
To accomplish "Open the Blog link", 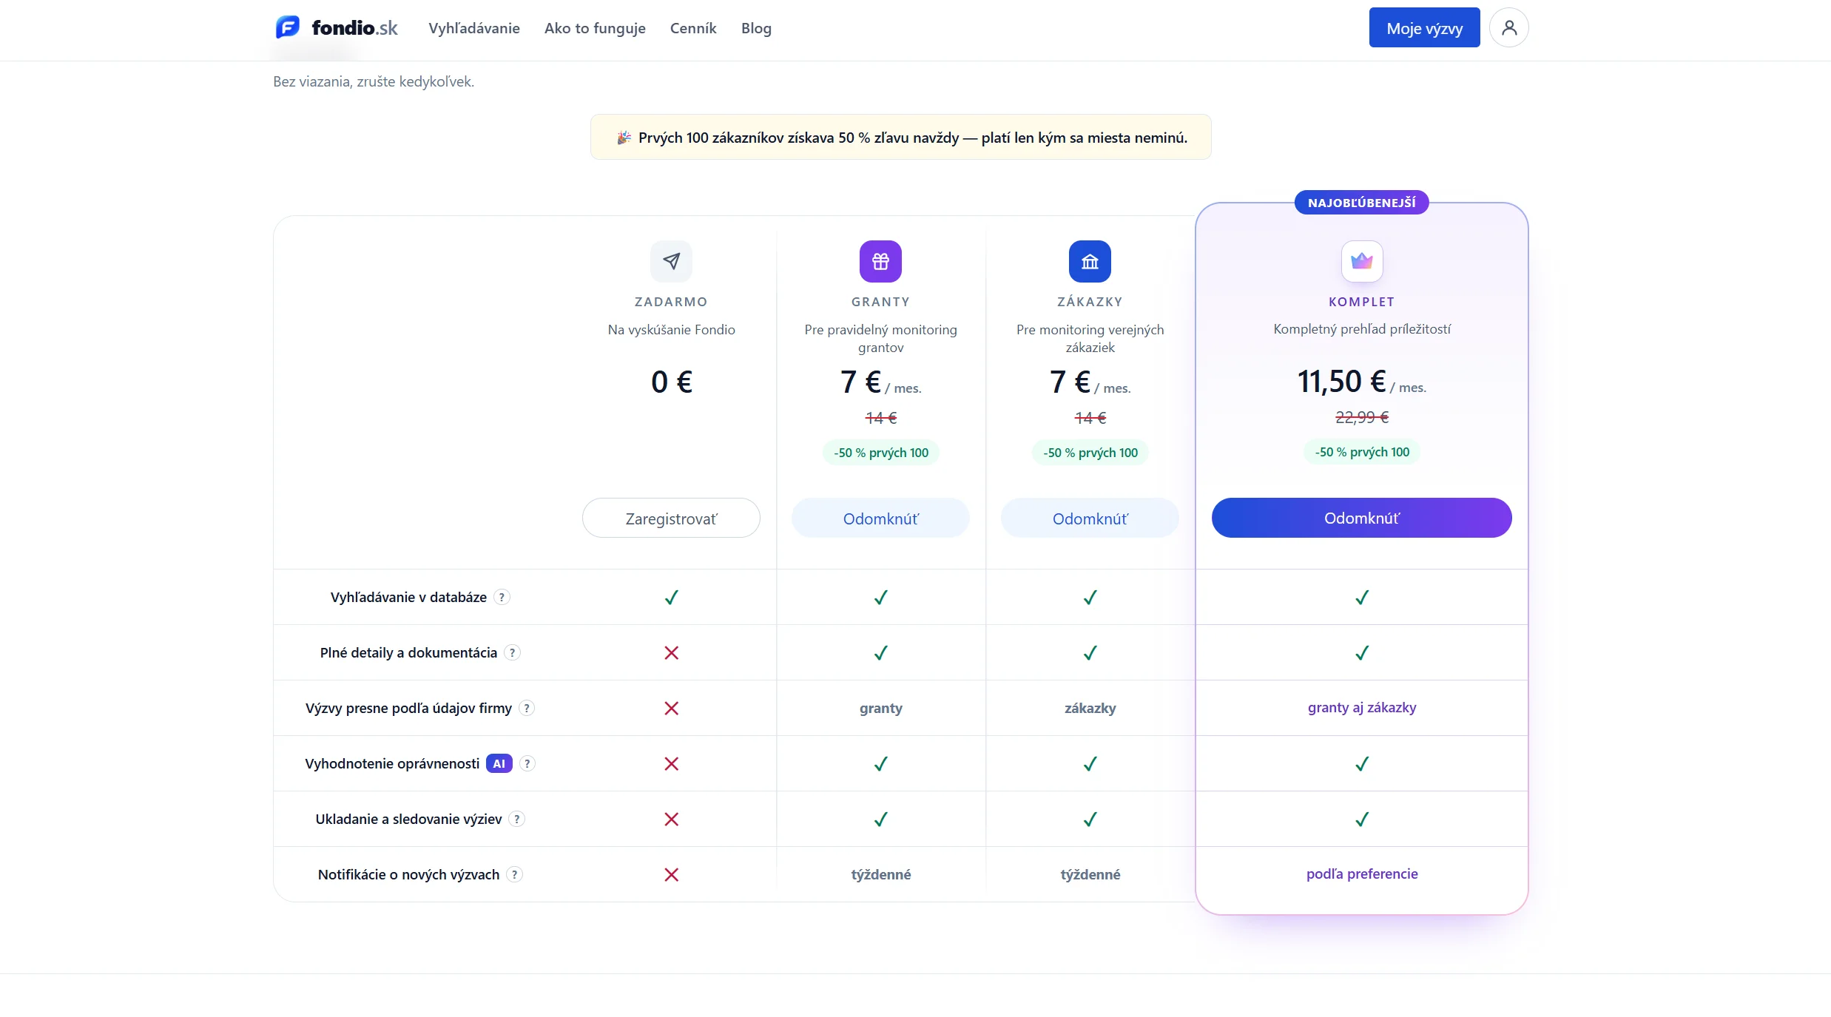I will pyautogui.click(x=756, y=28).
